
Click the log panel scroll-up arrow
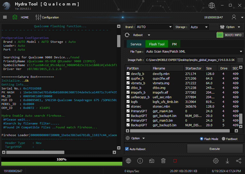click(x=119, y=26)
